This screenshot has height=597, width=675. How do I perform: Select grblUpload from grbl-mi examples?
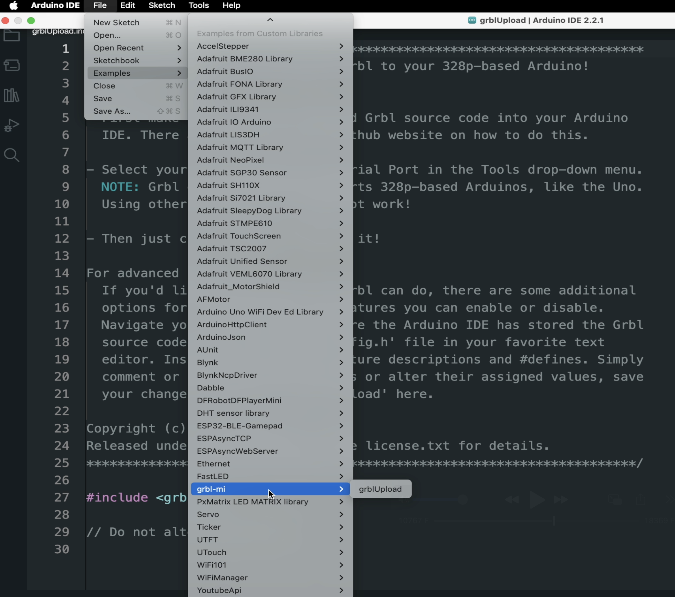[380, 489]
